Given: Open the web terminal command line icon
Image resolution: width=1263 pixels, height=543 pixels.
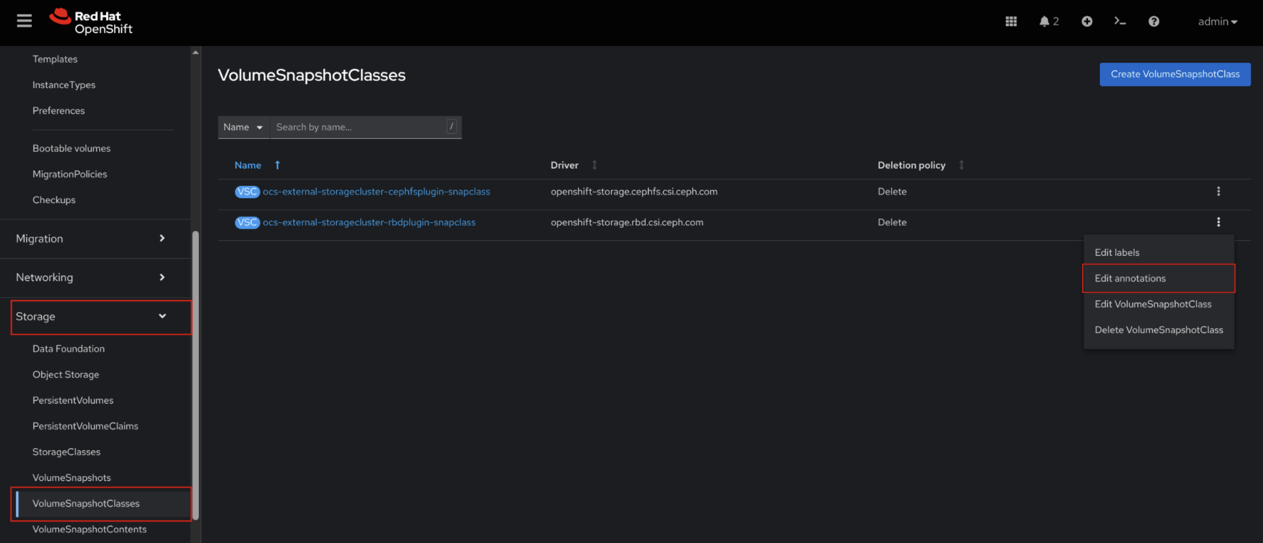Looking at the screenshot, I should click(x=1119, y=22).
